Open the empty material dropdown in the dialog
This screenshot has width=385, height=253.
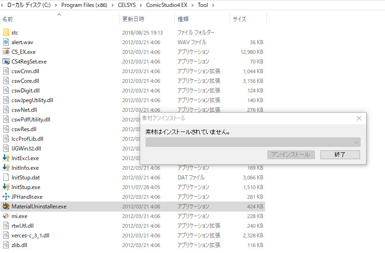tap(253, 142)
